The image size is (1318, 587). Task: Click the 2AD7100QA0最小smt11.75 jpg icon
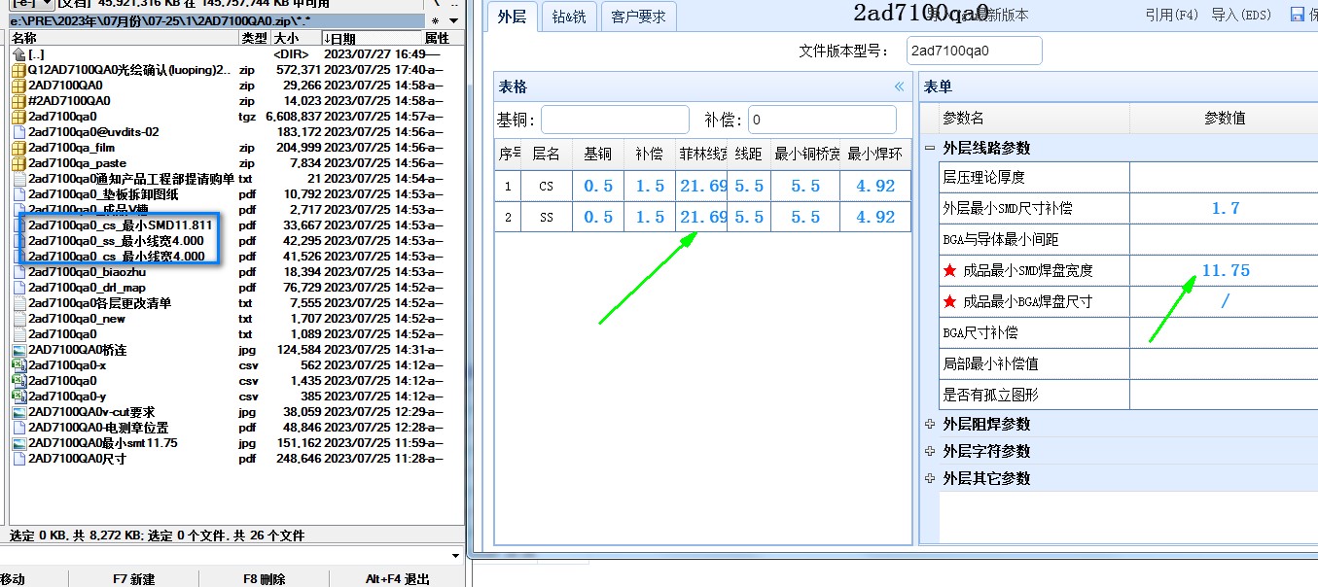pyautogui.click(x=18, y=443)
